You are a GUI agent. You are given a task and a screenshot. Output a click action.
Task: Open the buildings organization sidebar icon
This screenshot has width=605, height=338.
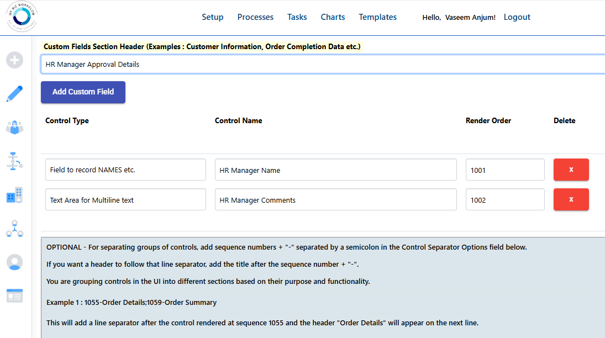click(x=15, y=195)
